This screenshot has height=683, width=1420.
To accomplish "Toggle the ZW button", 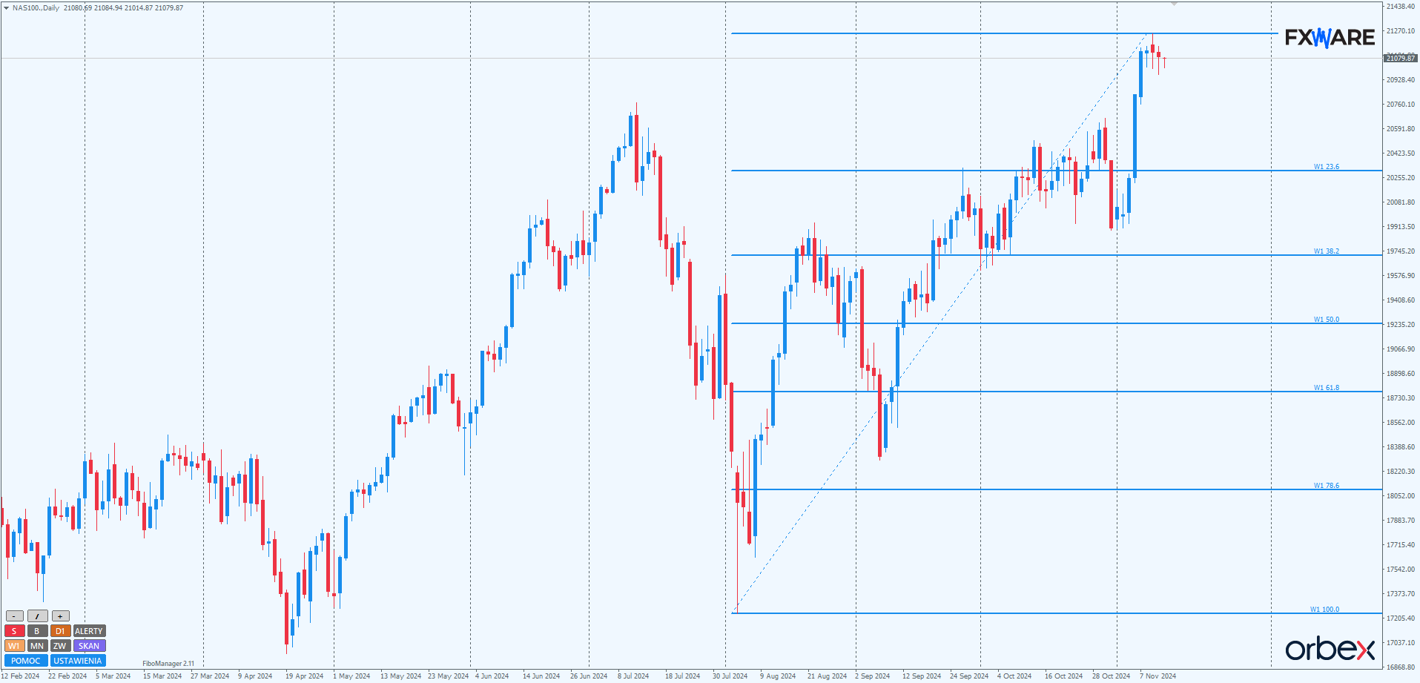I will click(x=61, y=646).
